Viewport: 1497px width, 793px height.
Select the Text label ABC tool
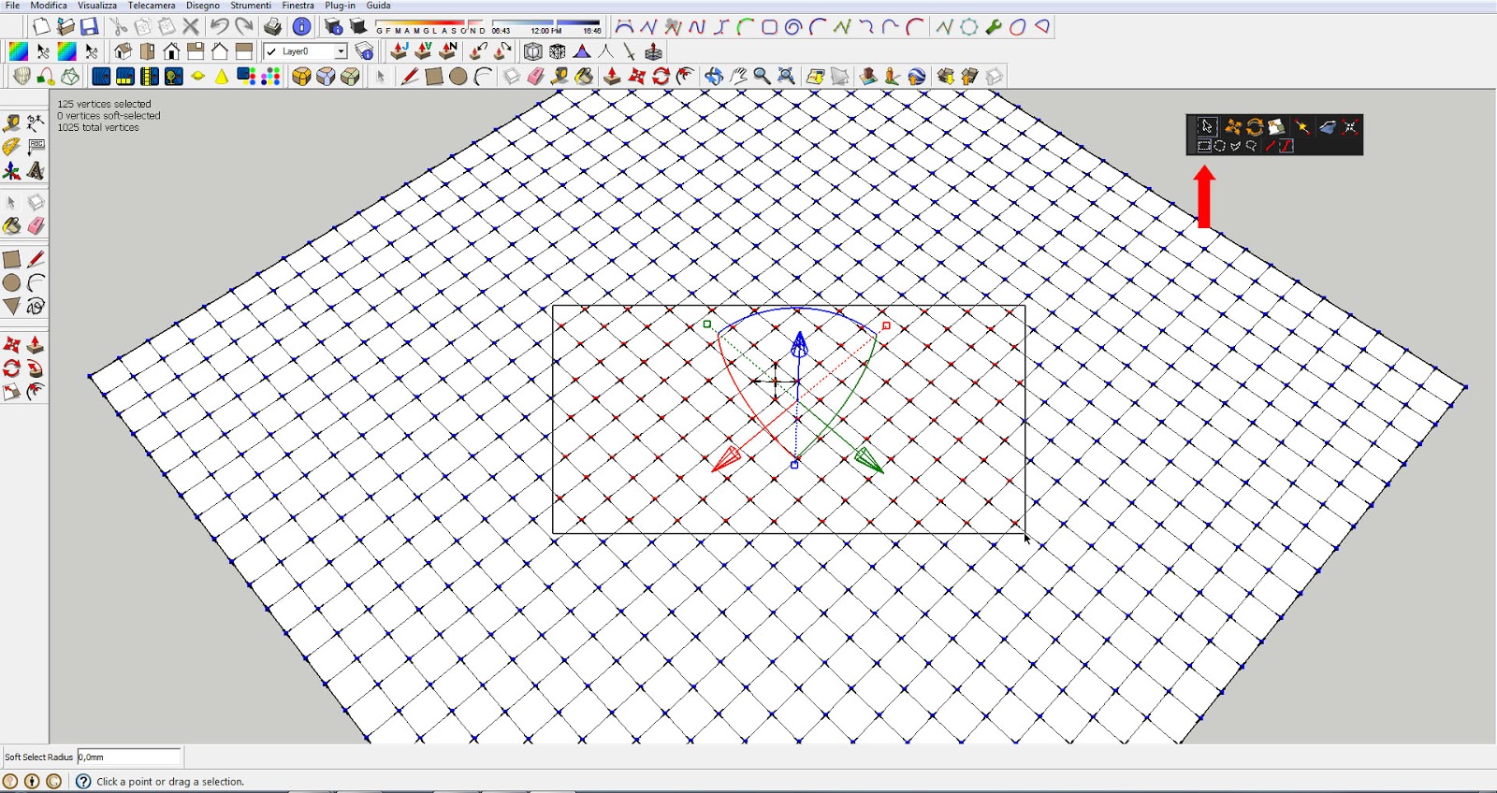tap(36, 147)
